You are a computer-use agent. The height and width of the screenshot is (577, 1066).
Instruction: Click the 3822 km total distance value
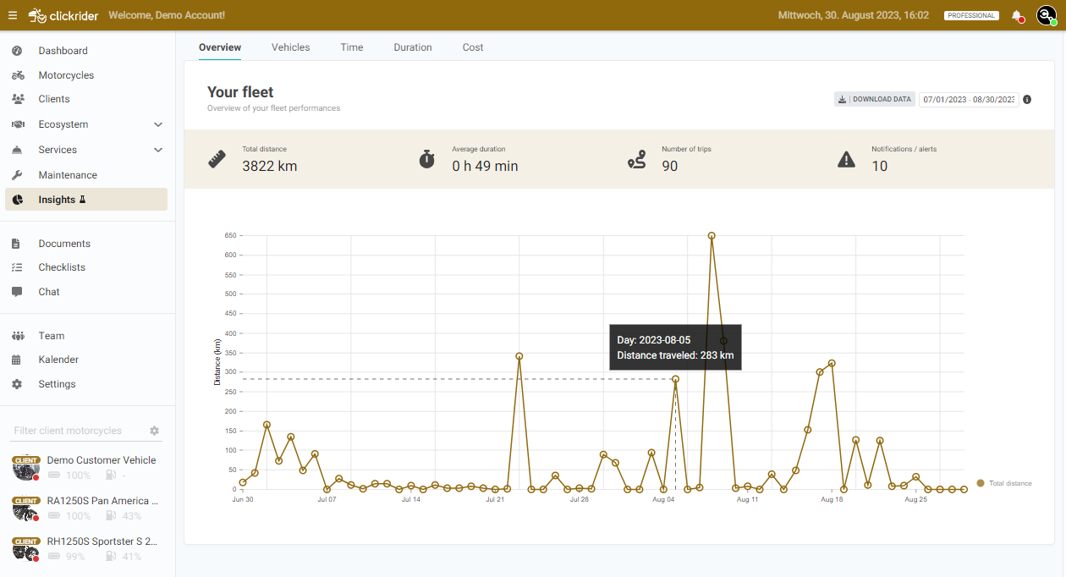coord(270,166)
